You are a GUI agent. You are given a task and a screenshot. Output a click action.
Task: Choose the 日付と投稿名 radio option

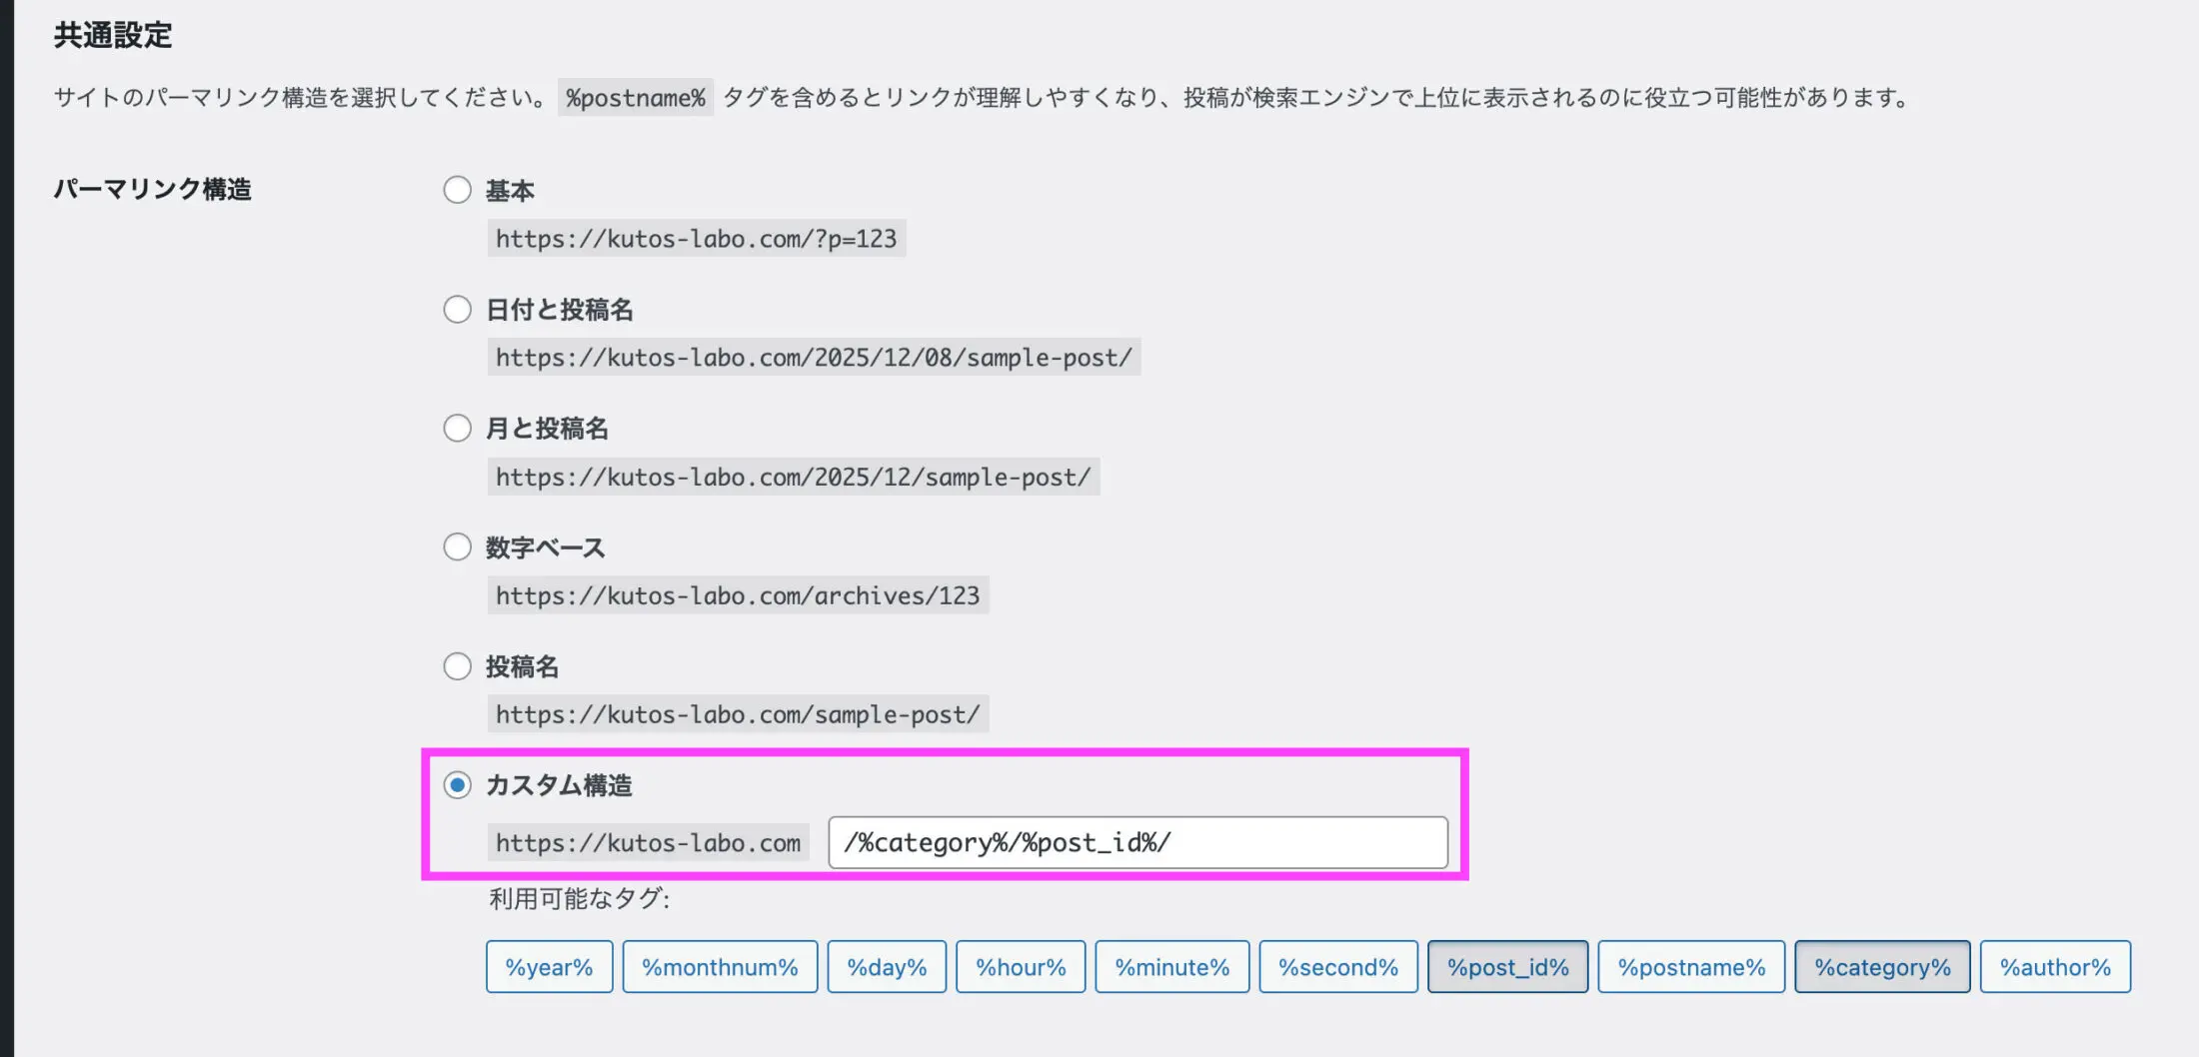pos(457,310)
